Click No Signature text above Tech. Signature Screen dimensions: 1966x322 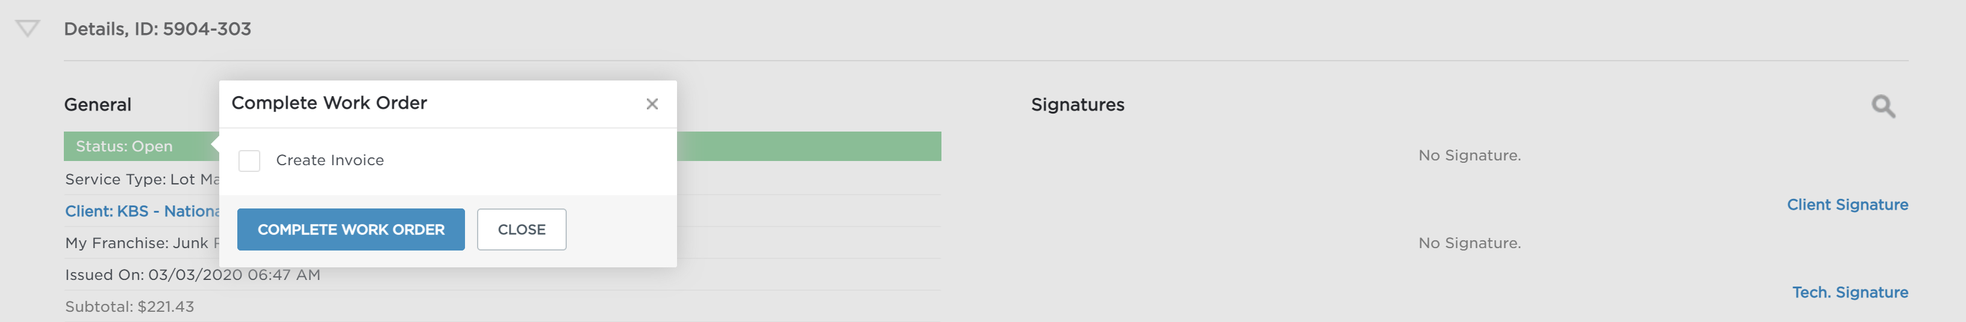pyautogui.click(x=1470, y=243)
